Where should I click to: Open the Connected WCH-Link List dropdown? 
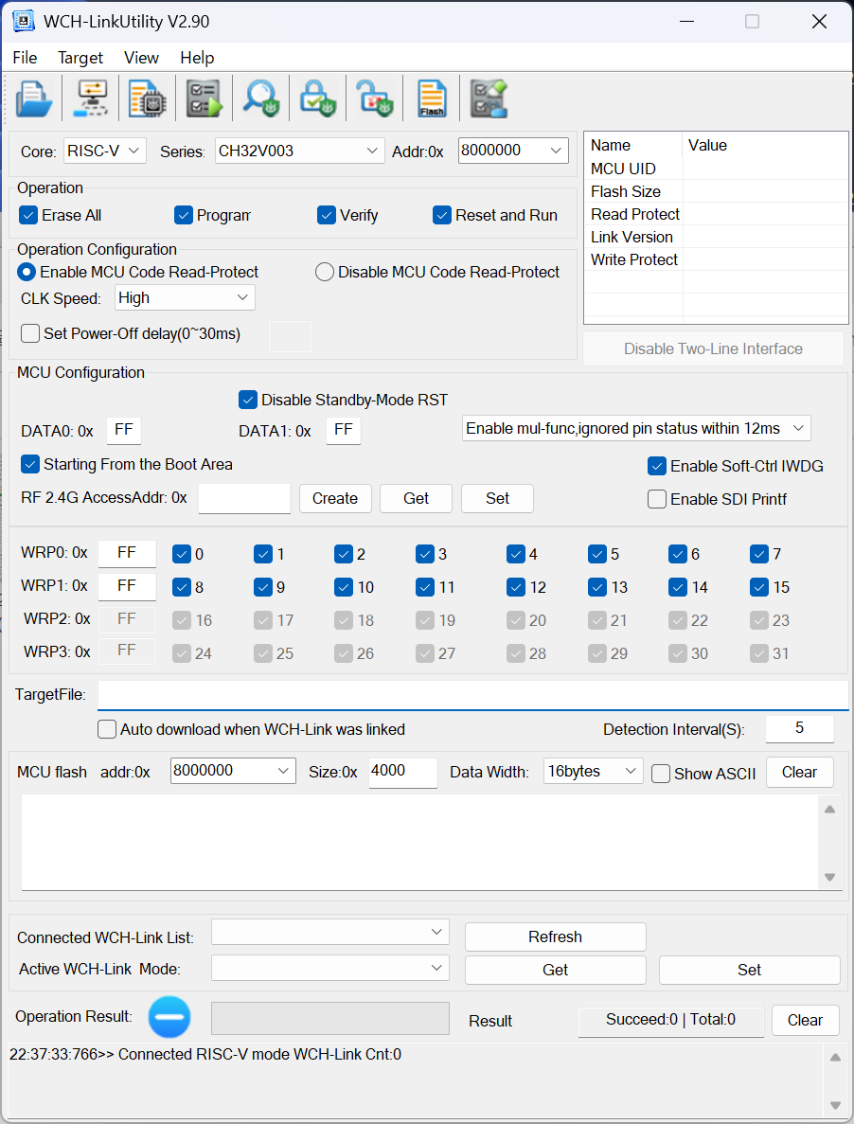click(330, 932)
